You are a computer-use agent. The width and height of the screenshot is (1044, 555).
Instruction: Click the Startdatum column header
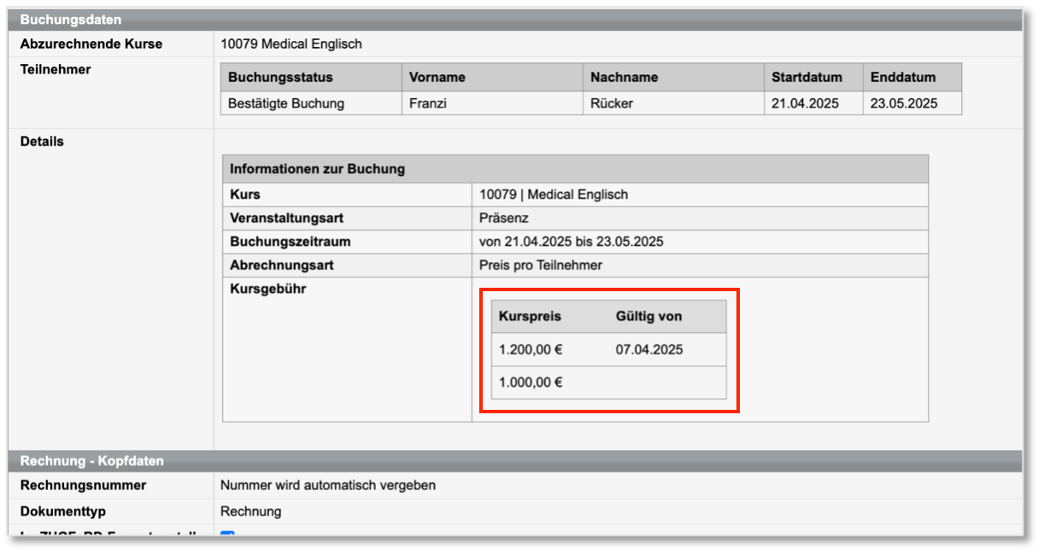806,77
